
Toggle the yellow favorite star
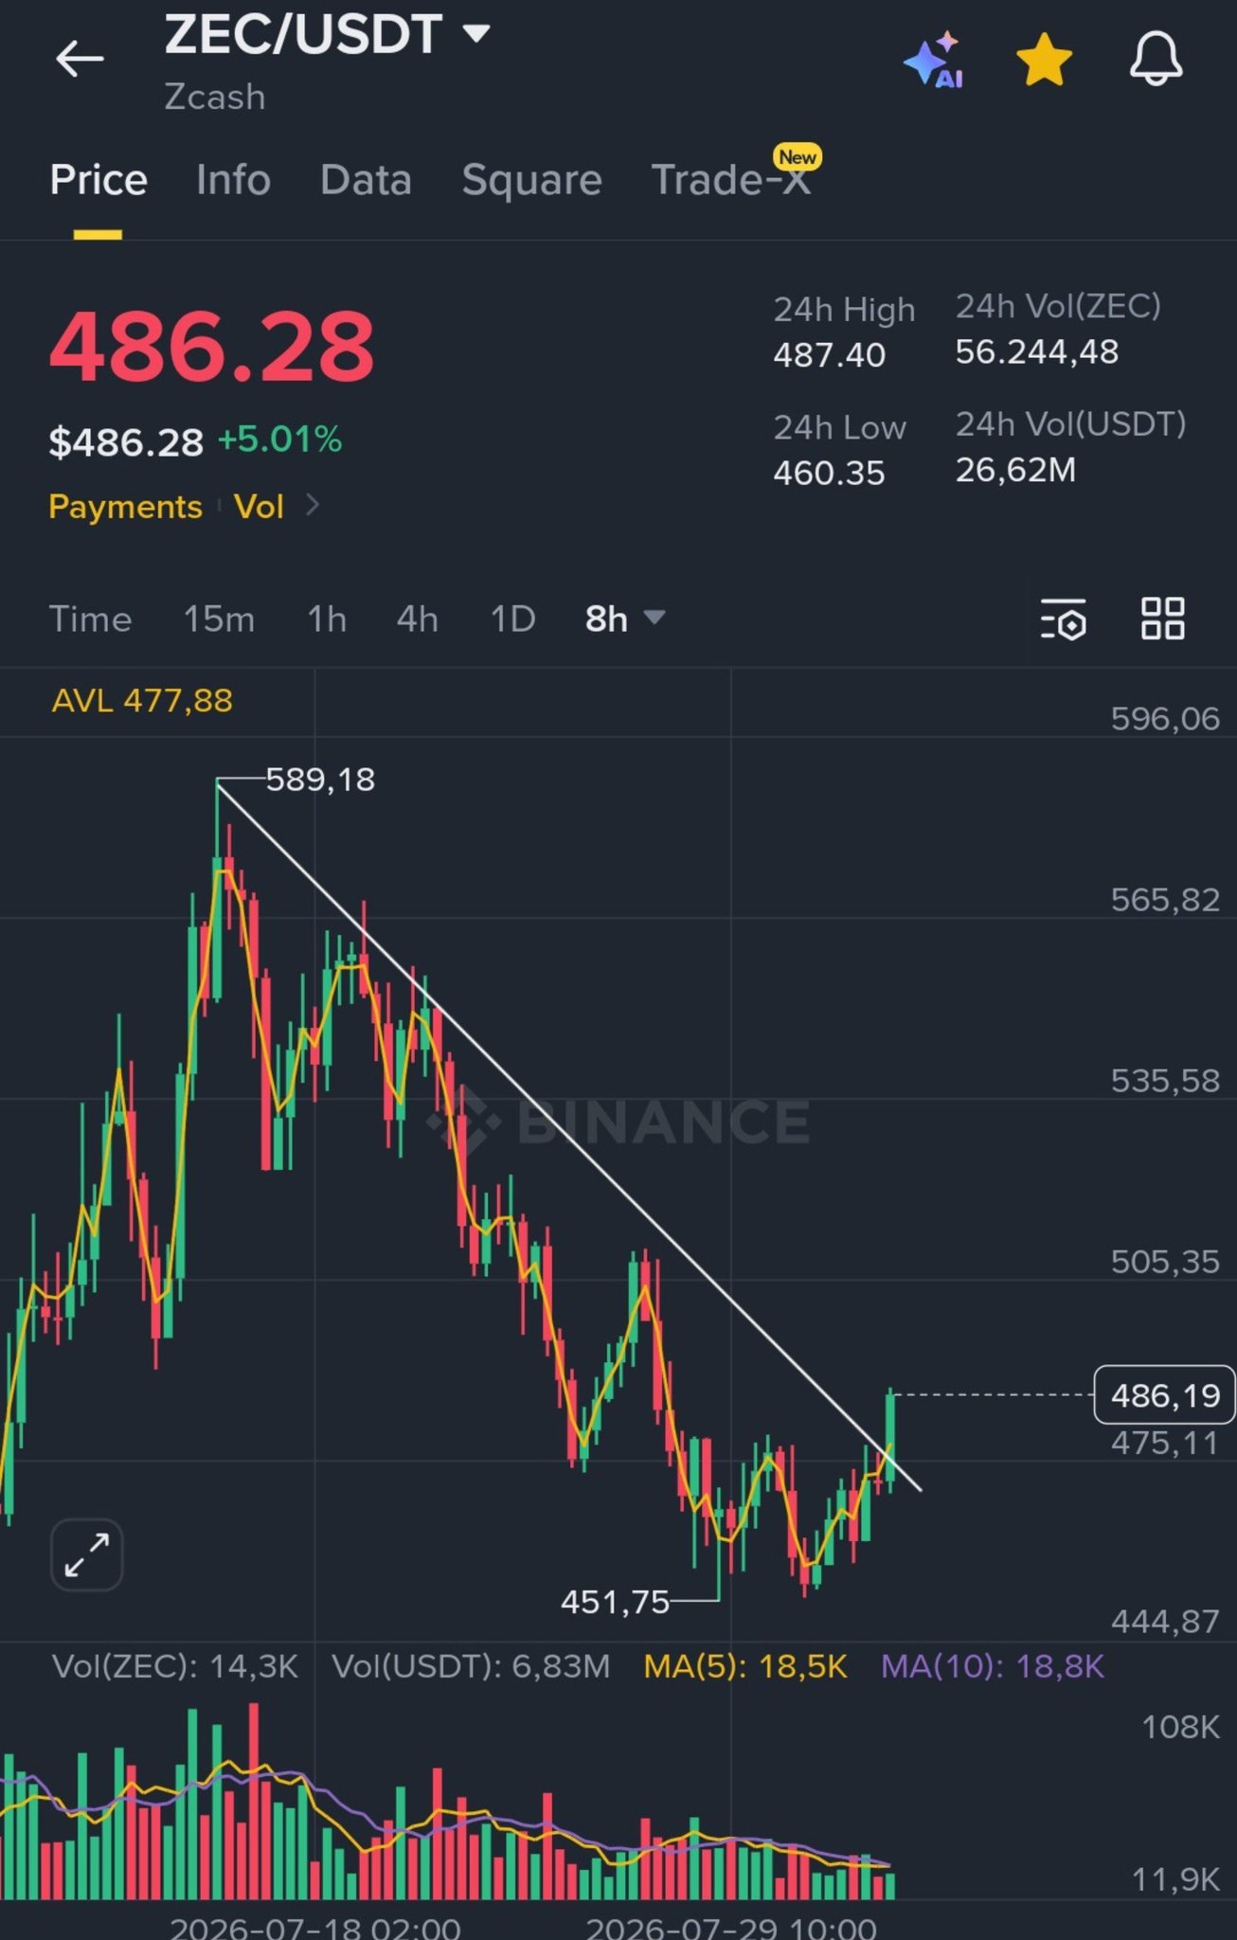point(1044,60)
